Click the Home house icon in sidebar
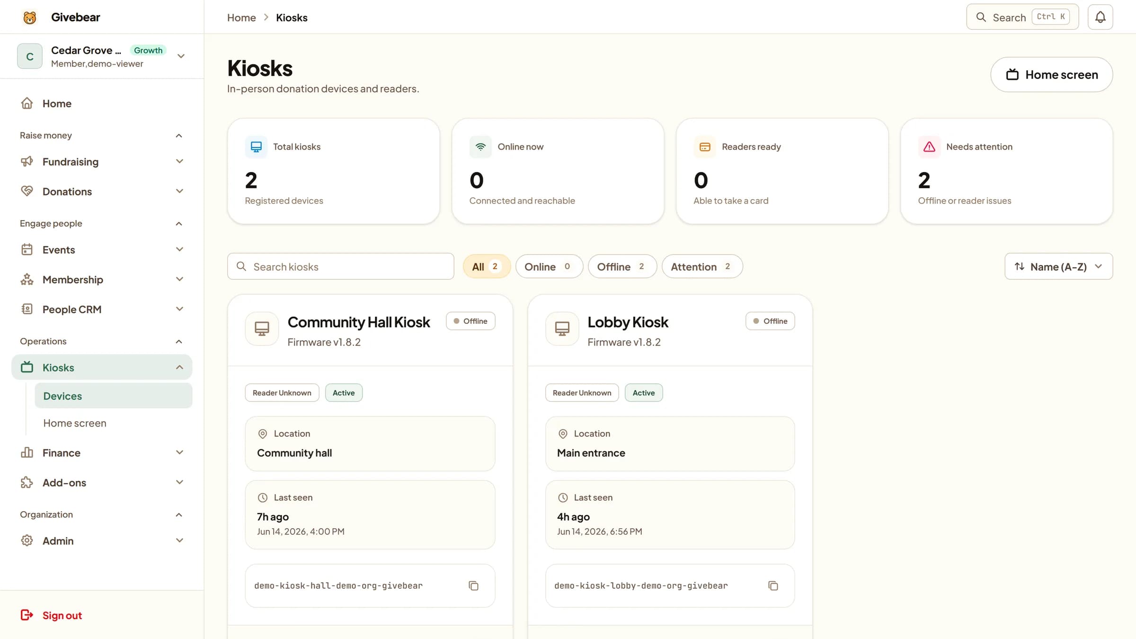 27,103
